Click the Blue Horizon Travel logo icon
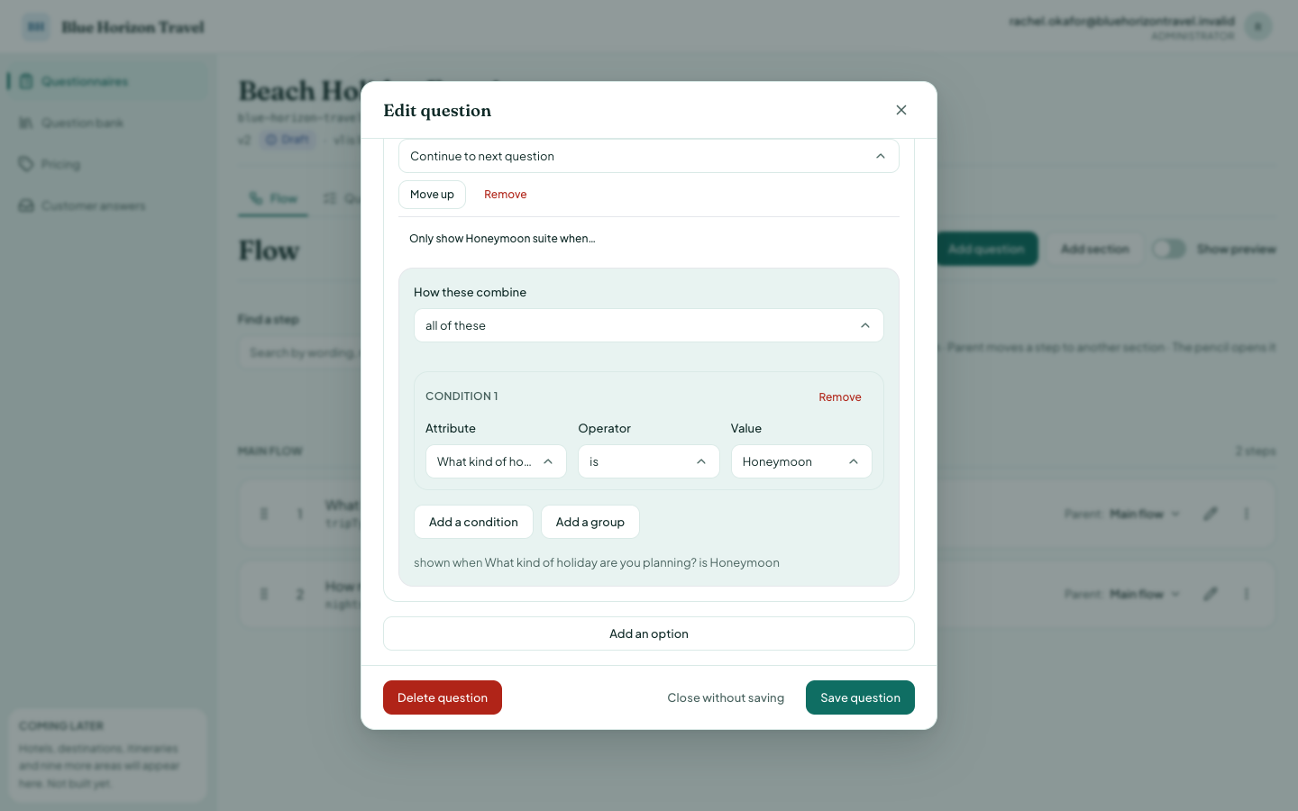The width and height of the screenshot is (1298, 811). [36, 27]
